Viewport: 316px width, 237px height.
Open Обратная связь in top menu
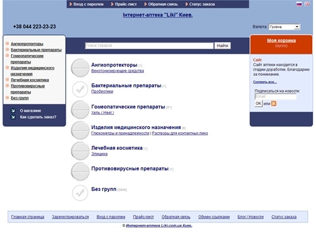(163, 4)
